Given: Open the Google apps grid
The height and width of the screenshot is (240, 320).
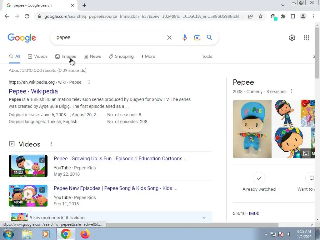Looking at the screenshot, I should click(307, 38).
